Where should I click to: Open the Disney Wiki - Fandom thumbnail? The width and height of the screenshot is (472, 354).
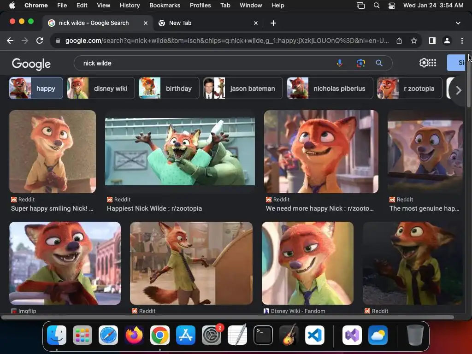pos(307,263)
